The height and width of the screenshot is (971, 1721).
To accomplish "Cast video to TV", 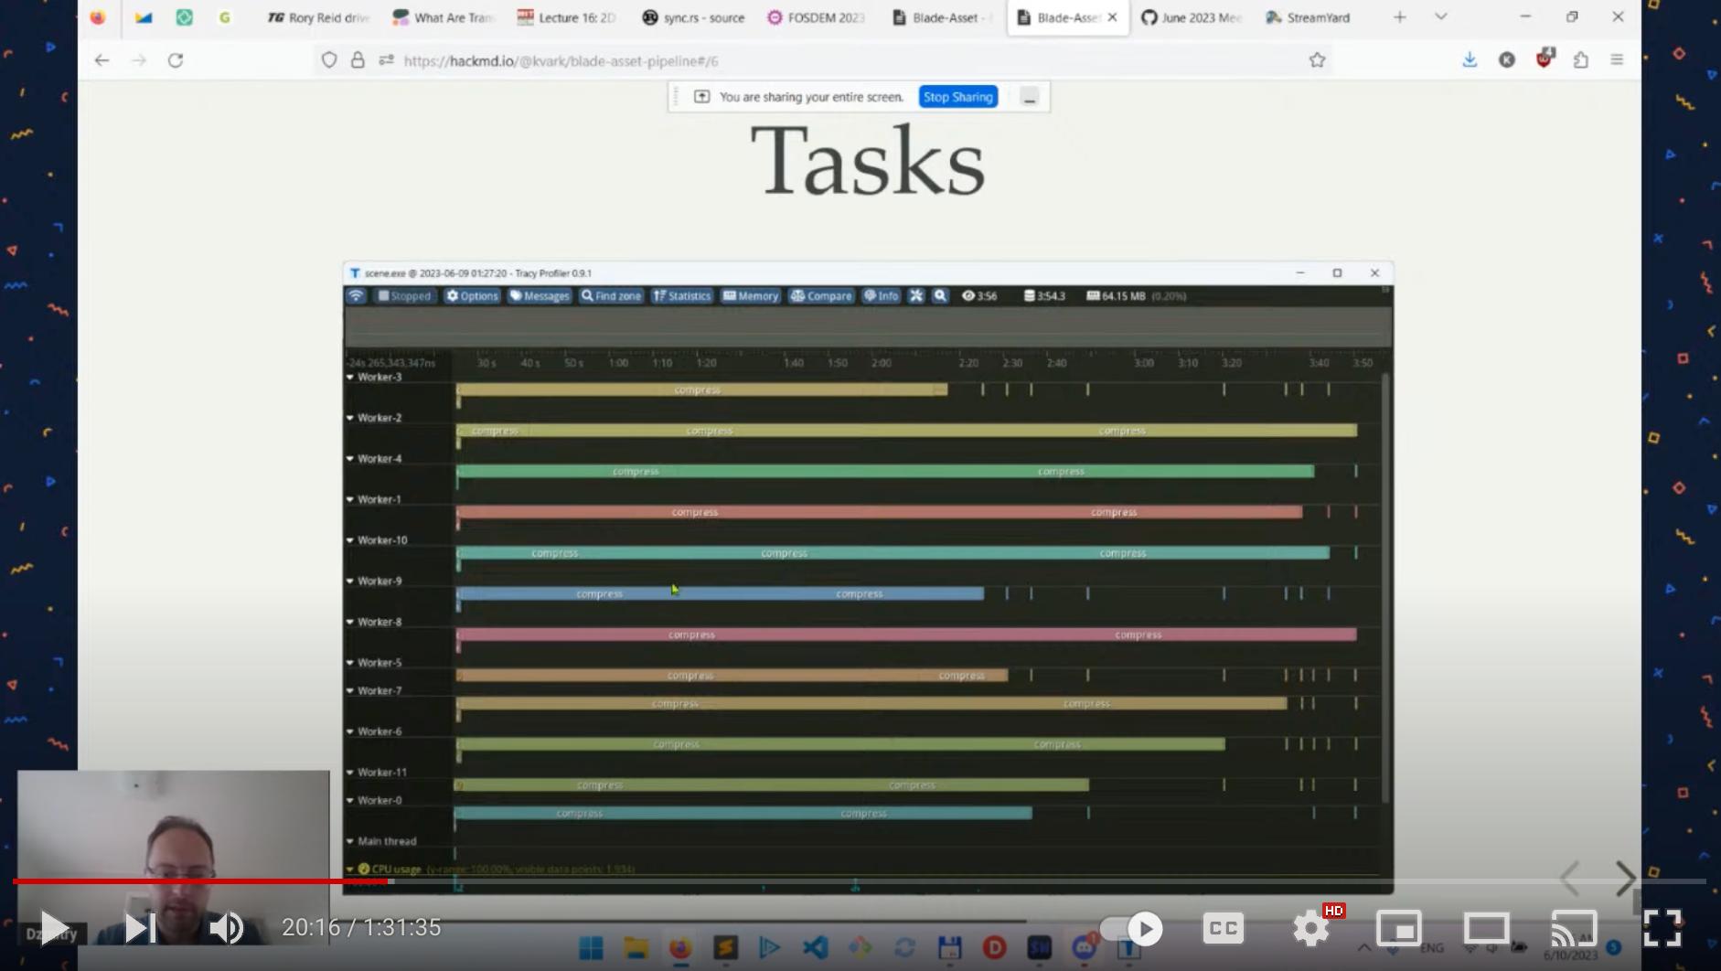I will click(x=1574, y=929).
